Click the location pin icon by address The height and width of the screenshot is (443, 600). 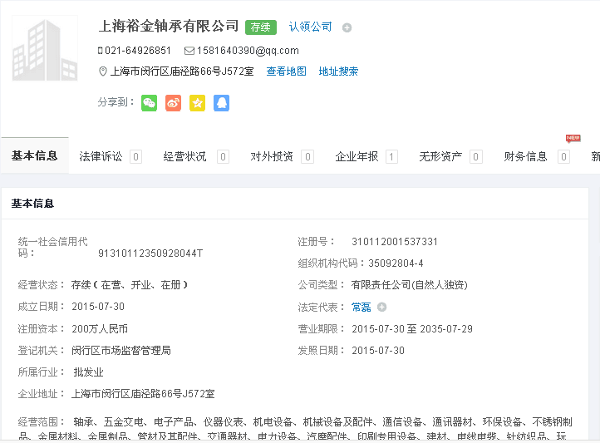point(103,71)
